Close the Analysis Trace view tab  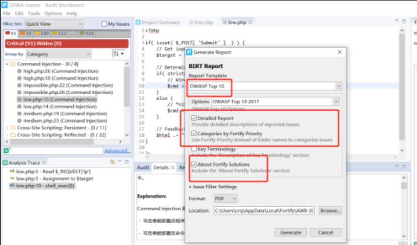(x=44, y=162)
